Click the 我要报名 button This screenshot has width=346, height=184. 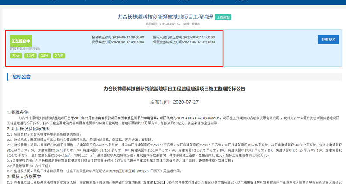point(328,40)
